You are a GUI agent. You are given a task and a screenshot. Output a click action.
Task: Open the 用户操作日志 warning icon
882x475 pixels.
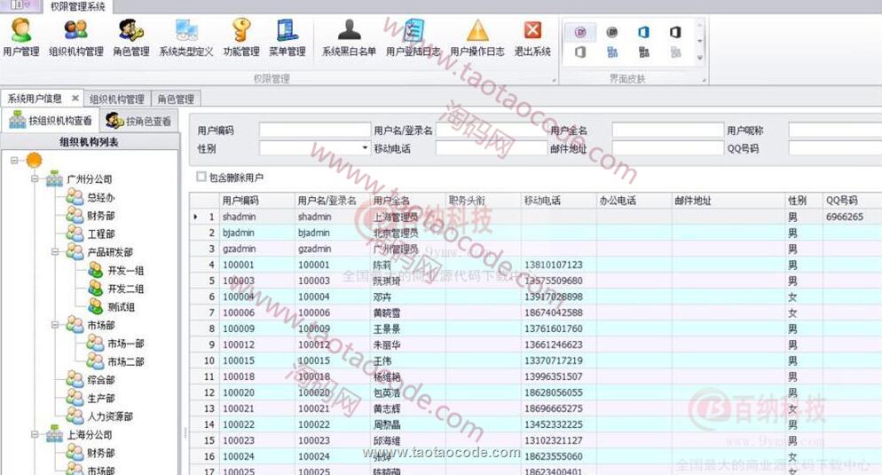pos(477,37)
